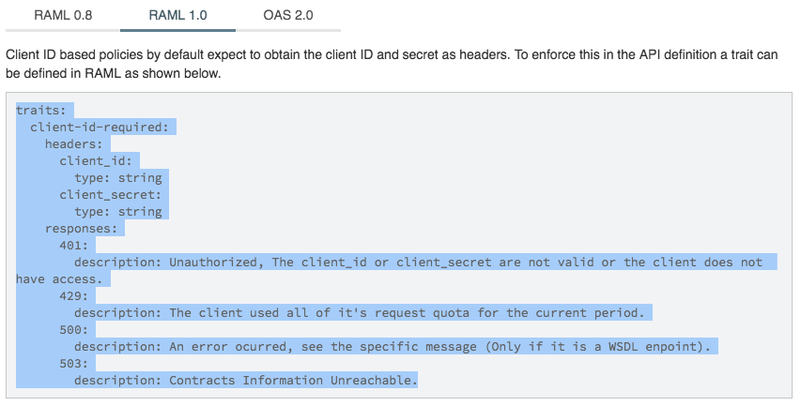Click the WSDL endpoint error description line
Screen dimensions: 801x406
pyautogui.click(x=394, y=347)
